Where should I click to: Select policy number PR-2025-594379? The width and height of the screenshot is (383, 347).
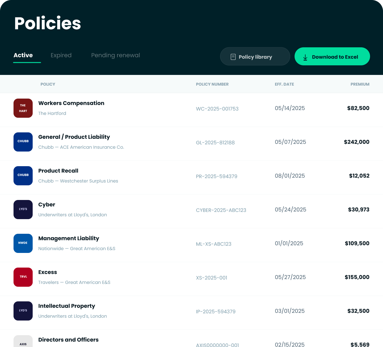point(217,176)
